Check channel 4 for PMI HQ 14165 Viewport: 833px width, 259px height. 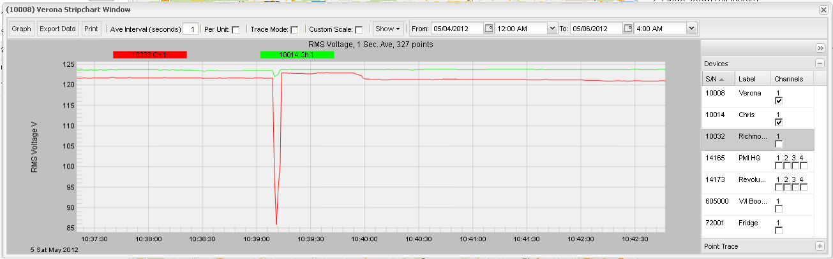[803, 165]
